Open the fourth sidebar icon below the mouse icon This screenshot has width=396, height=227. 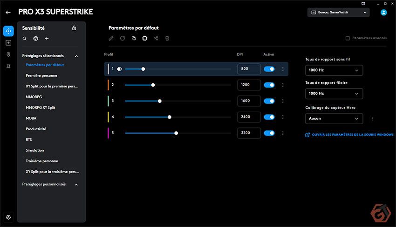pos(8,66)
